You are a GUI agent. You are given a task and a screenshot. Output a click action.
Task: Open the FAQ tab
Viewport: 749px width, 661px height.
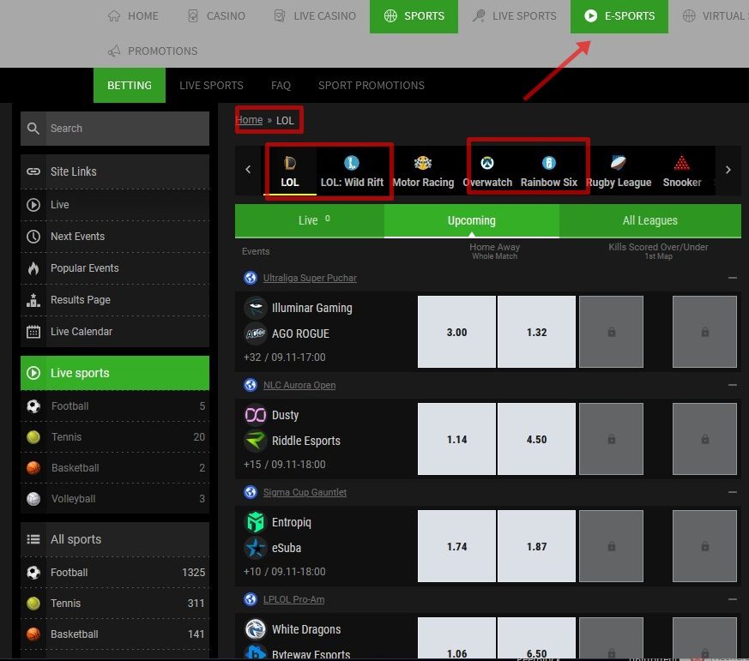point(281,86)
